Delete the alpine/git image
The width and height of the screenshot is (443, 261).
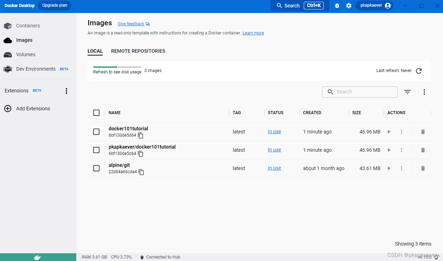click(x=423, y=168)
